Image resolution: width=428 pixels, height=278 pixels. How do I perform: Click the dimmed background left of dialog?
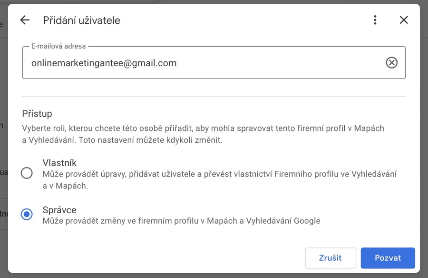[3, 143]
